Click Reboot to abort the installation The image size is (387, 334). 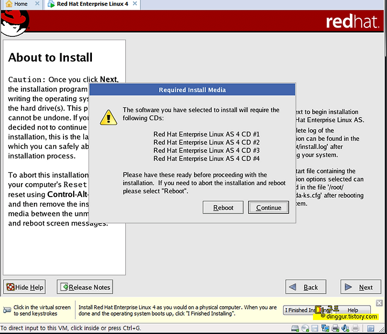click(223, 208)
